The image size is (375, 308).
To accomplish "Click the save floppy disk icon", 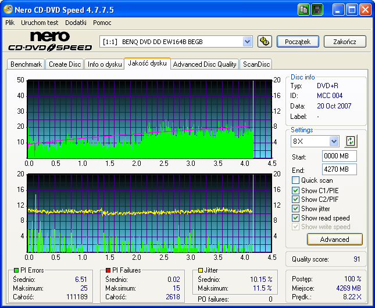I will pyautogui.click(x=317, y=10).
